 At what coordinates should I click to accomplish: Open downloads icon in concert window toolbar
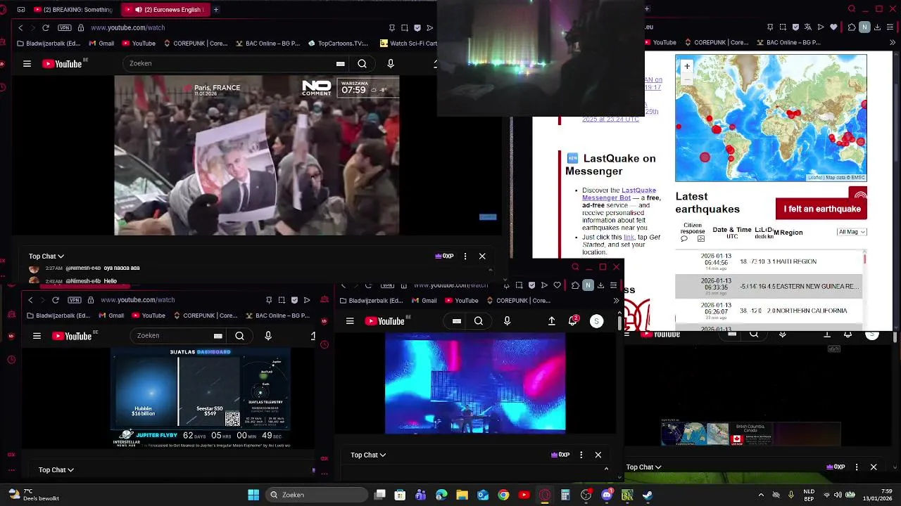tap(600, 285)
